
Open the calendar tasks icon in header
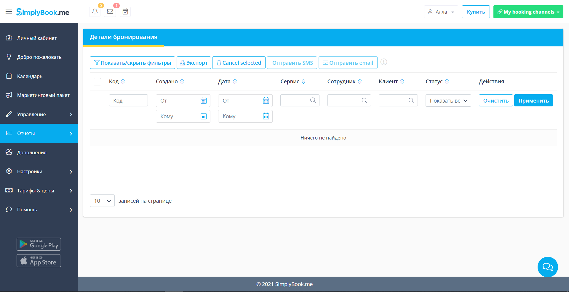125,12
